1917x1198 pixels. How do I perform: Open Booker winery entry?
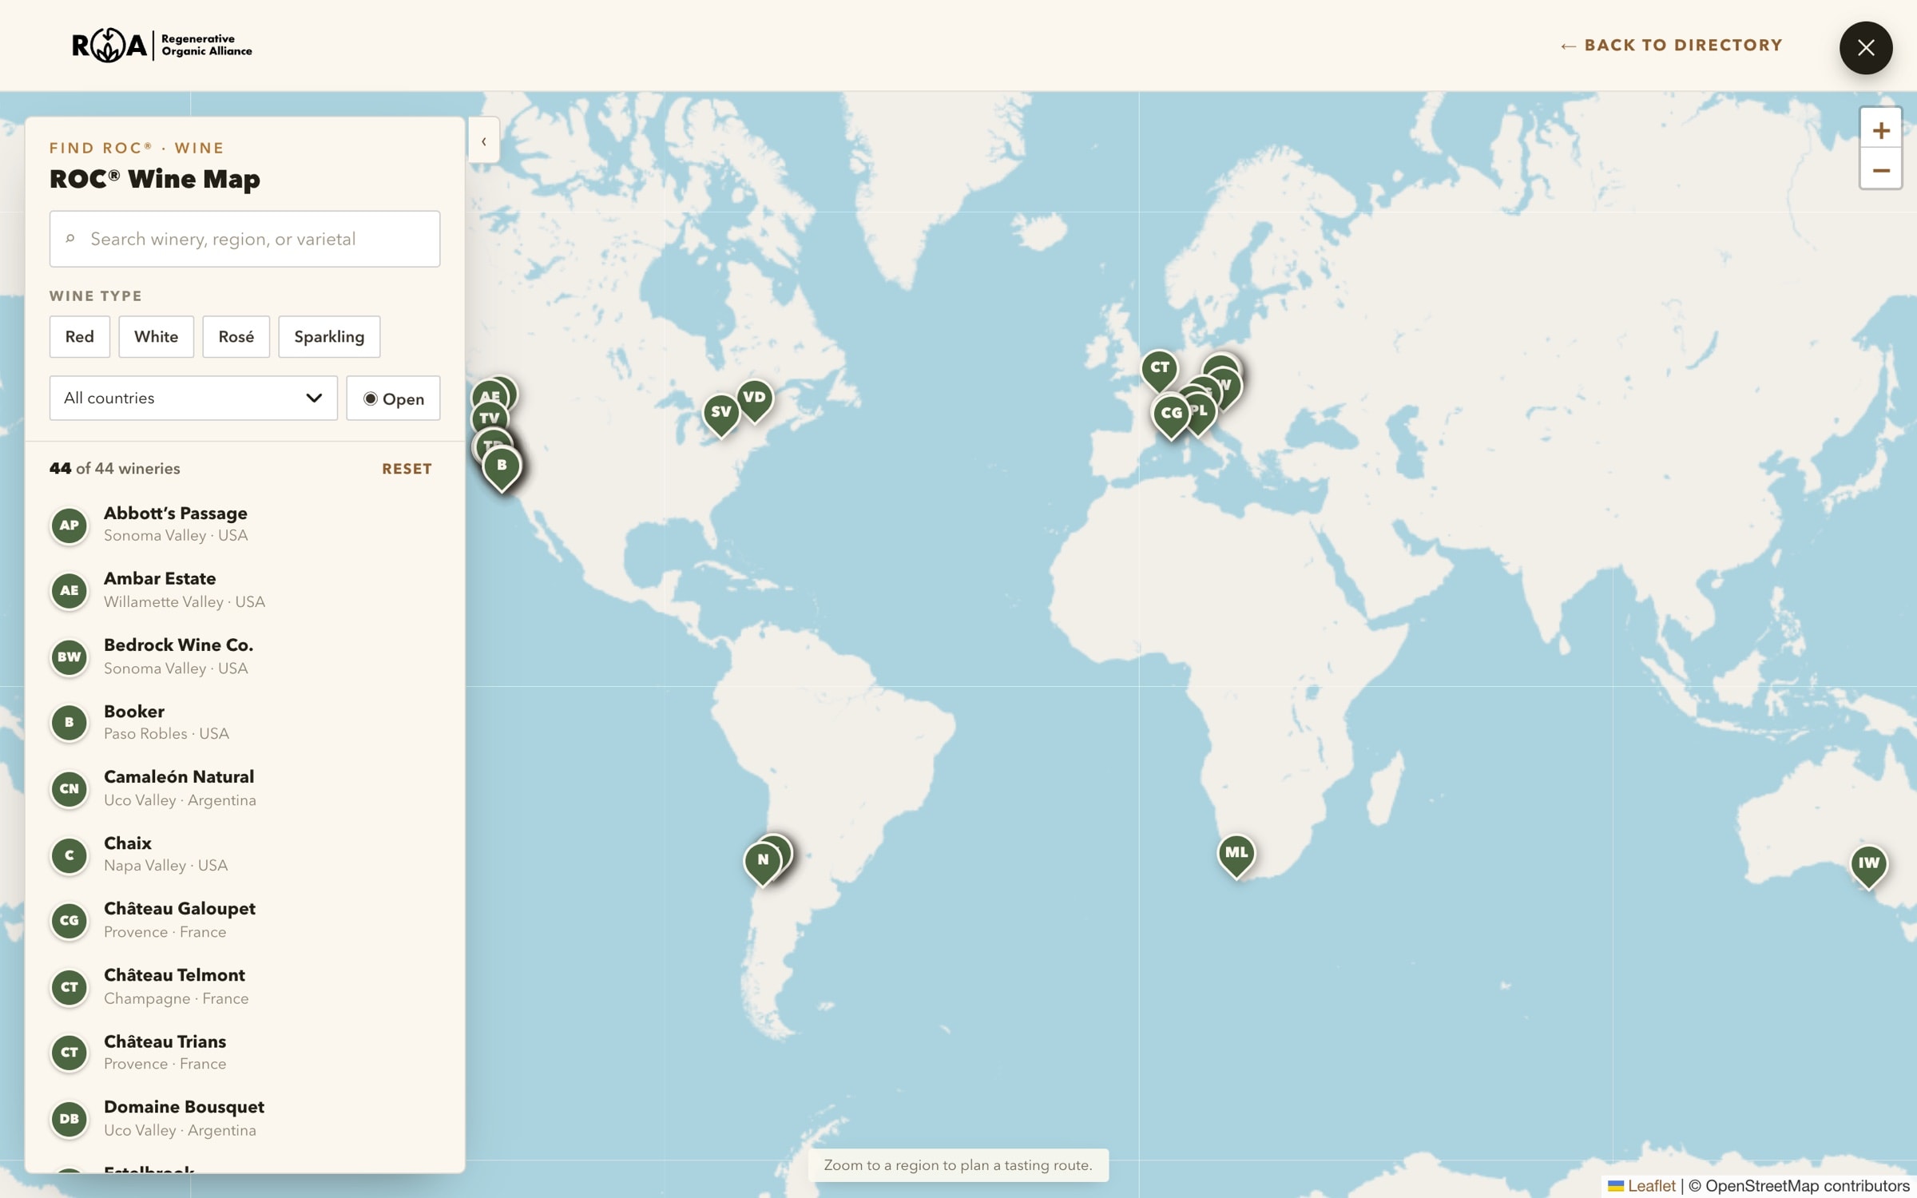tap(244, 722)
